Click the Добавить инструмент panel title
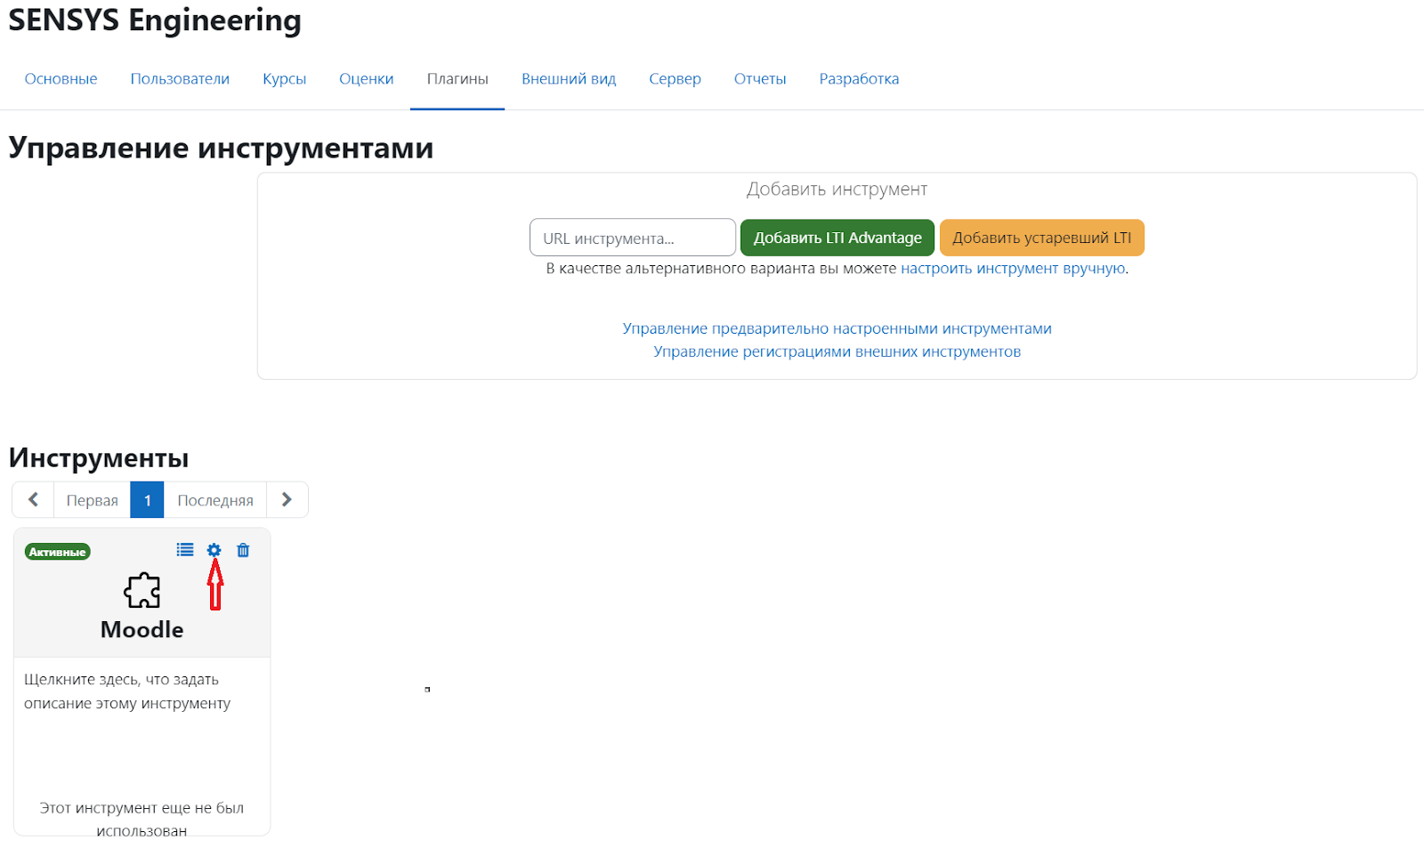This screenshot has height=865, width=1424. tap(837, 189)
